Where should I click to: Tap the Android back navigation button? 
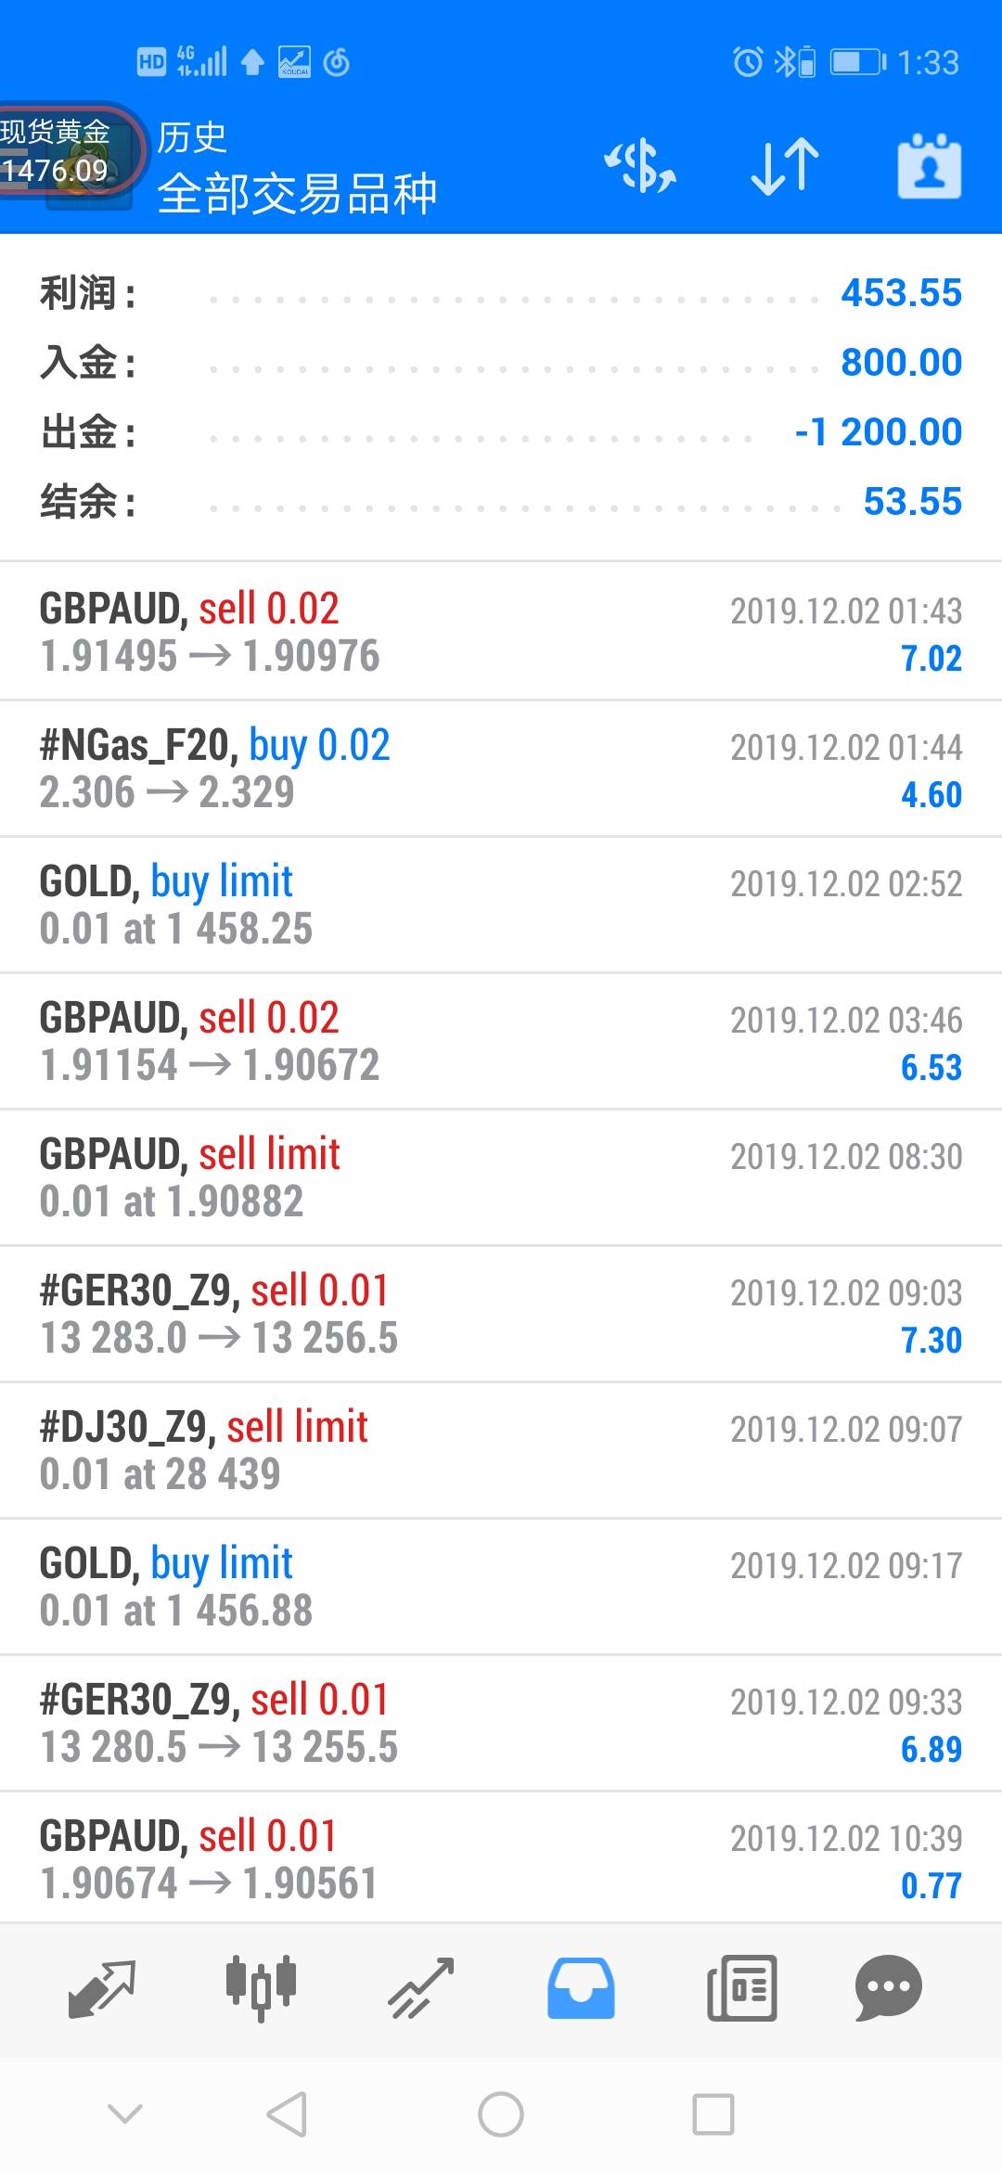pyautogui.click(x=287, y=2114)
